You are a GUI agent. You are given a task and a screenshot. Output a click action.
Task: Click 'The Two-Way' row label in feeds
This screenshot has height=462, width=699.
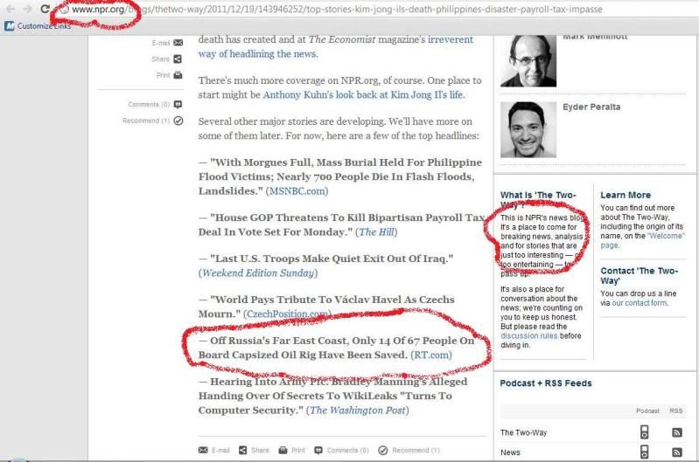click(x=523, y=432)
